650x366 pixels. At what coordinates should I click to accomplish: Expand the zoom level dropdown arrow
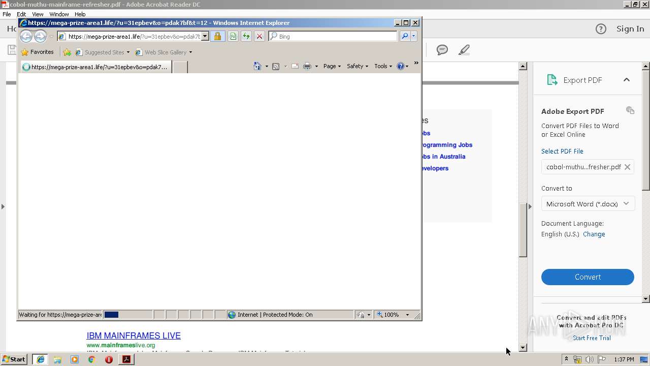(407, 315)
